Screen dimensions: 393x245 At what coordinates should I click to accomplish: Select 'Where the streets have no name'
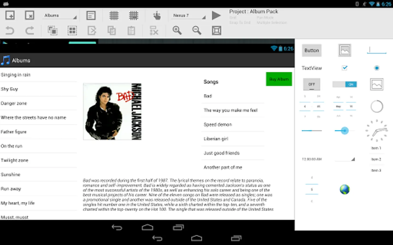38,118
